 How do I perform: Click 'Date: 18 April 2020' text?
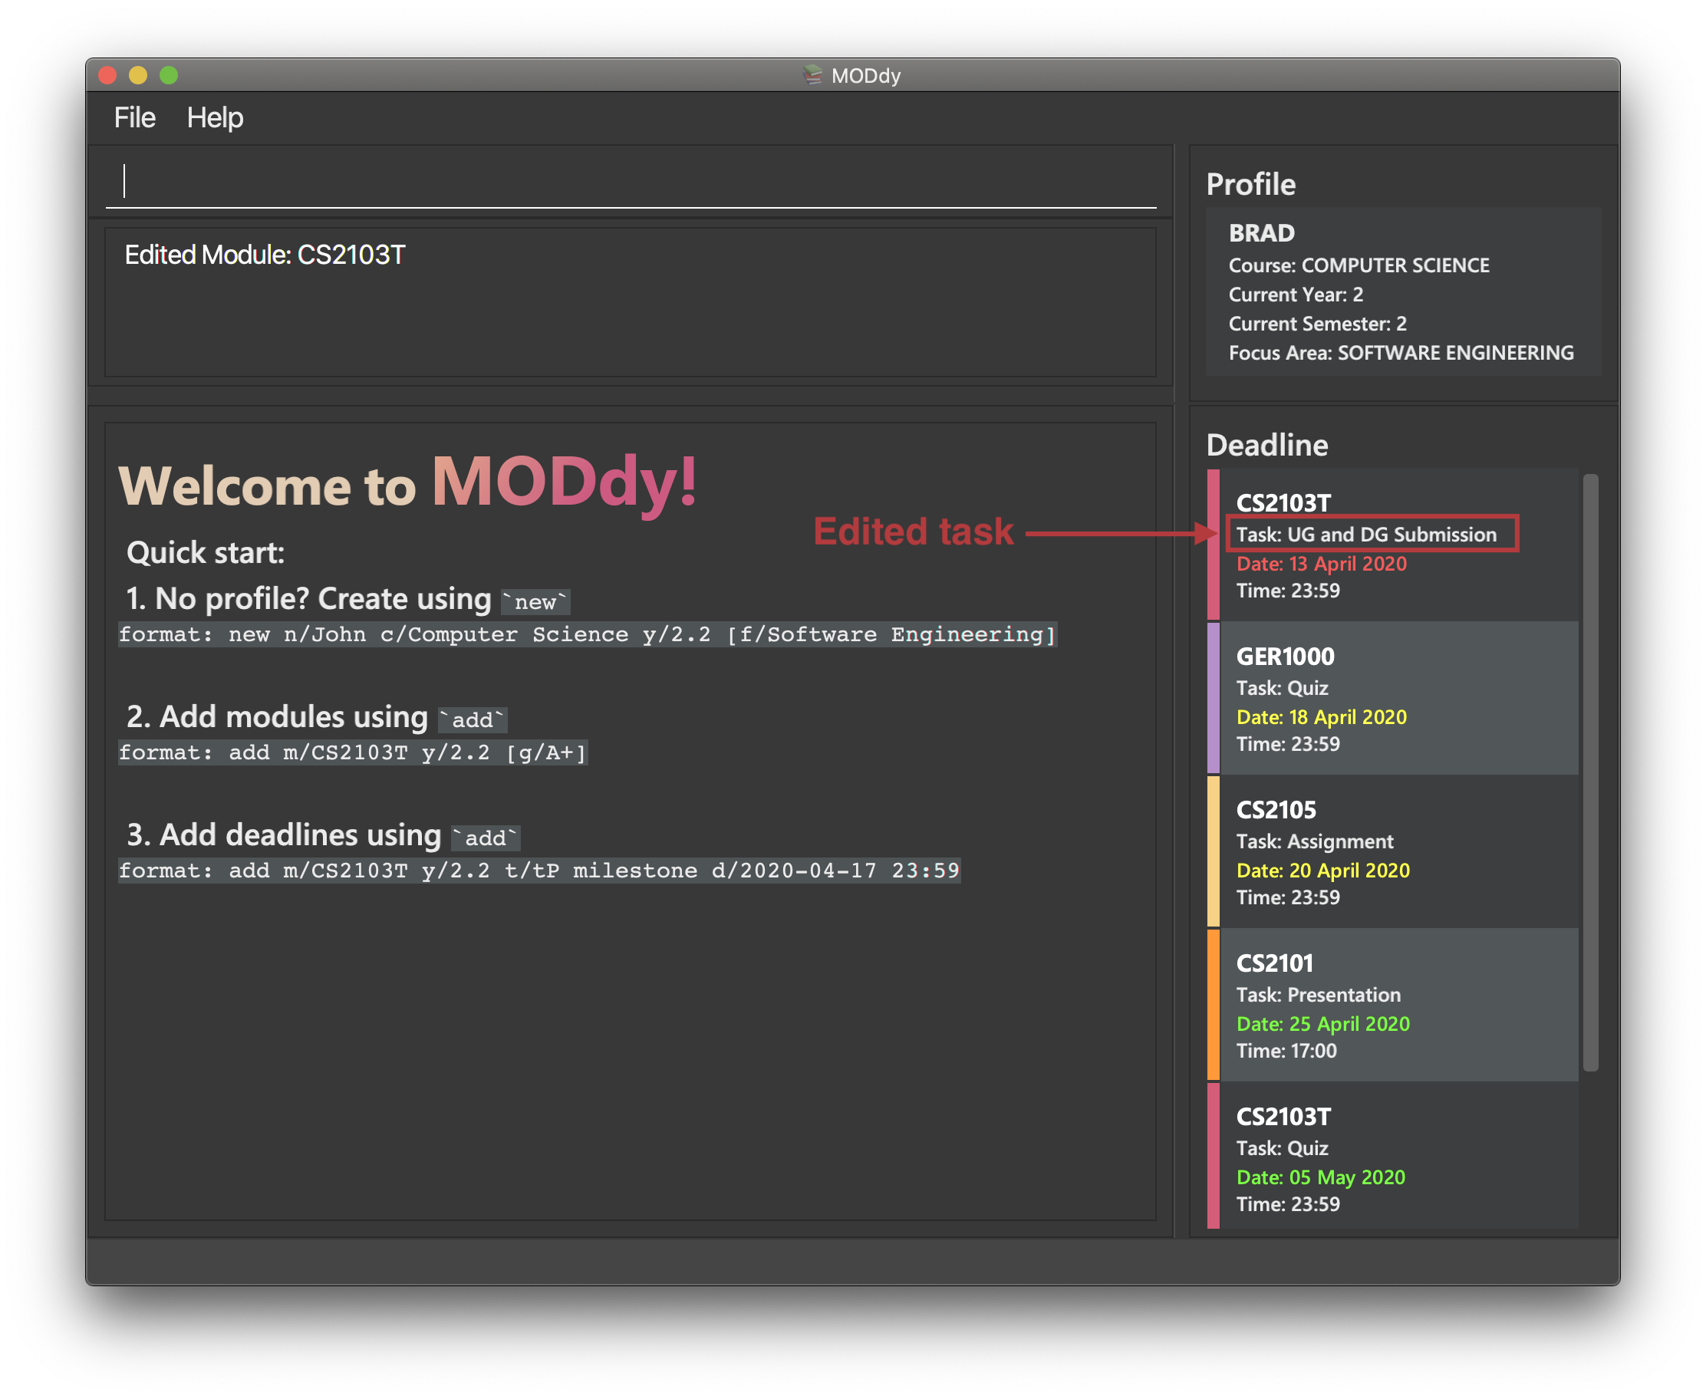click(1321, 716)
